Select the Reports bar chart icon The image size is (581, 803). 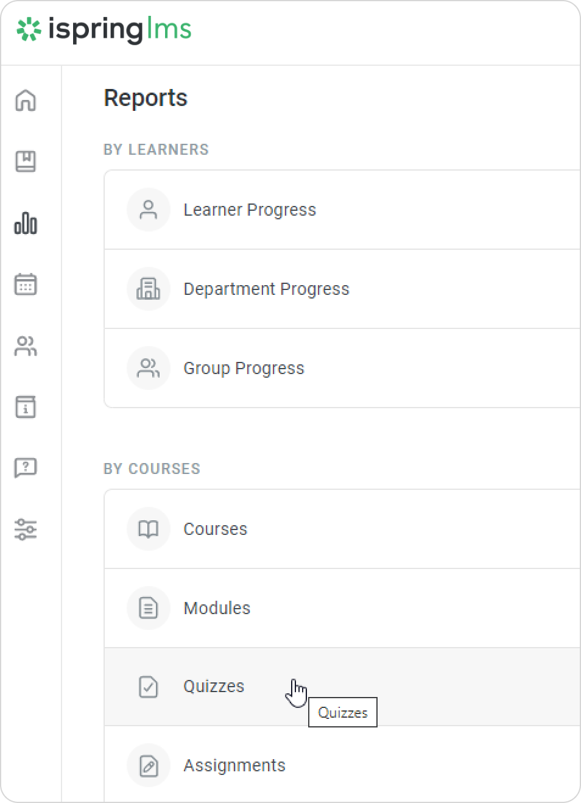pos(26,224)
